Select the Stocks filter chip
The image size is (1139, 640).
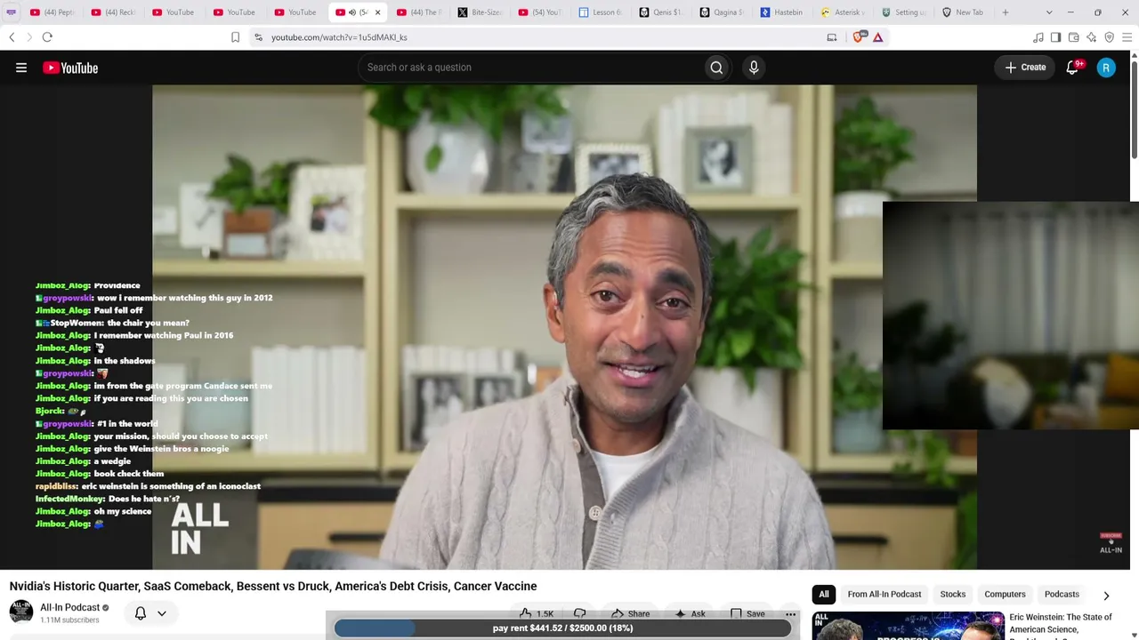point(953,595)
